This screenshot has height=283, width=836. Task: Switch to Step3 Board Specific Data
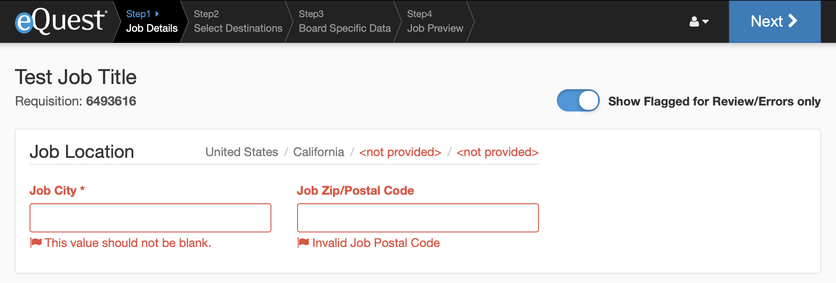[x=345, y=21]
